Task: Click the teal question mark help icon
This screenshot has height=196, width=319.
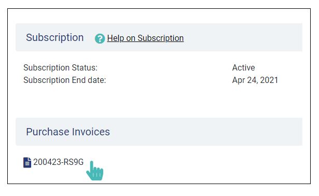Action: pos(100,39)
